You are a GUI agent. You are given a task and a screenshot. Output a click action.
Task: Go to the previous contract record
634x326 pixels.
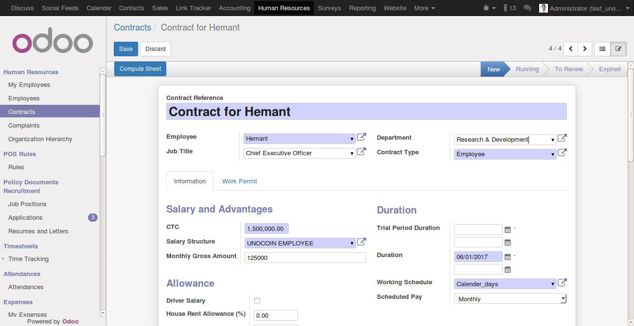(571, 49)
